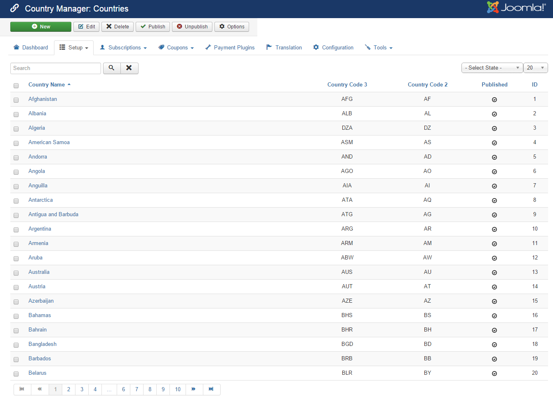This screenshot has height=397, width=553.
Task: Toggle published status icon for Albania
Action: click(494, 114)
